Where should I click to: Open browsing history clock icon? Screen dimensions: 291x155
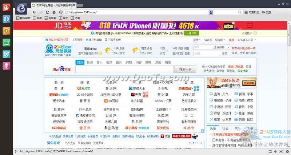[x=61, y=12]
